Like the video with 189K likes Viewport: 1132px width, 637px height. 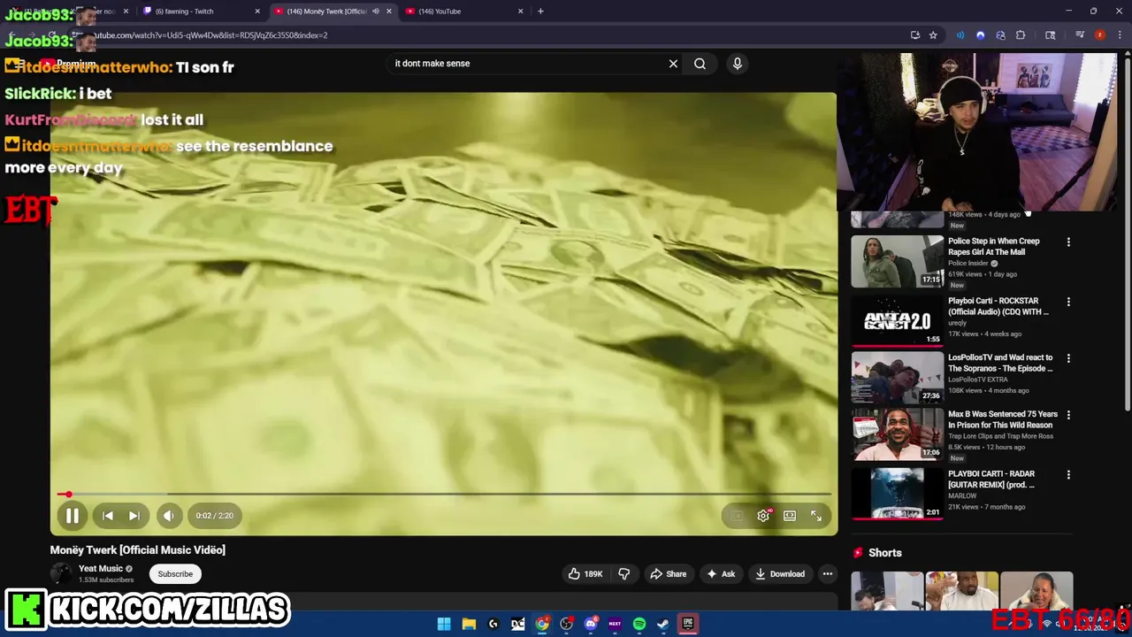click(x=585, y=574)
